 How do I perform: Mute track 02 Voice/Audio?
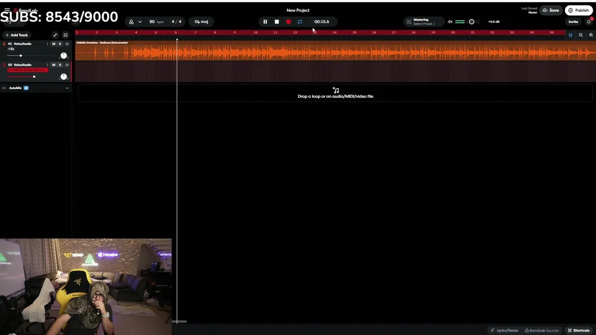54,65
